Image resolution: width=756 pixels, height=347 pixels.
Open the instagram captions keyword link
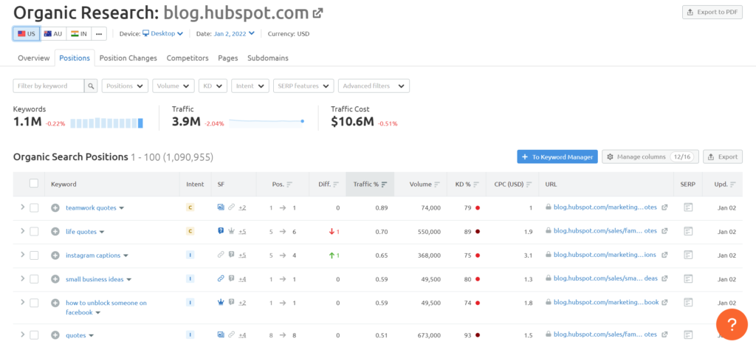point(93,255)
